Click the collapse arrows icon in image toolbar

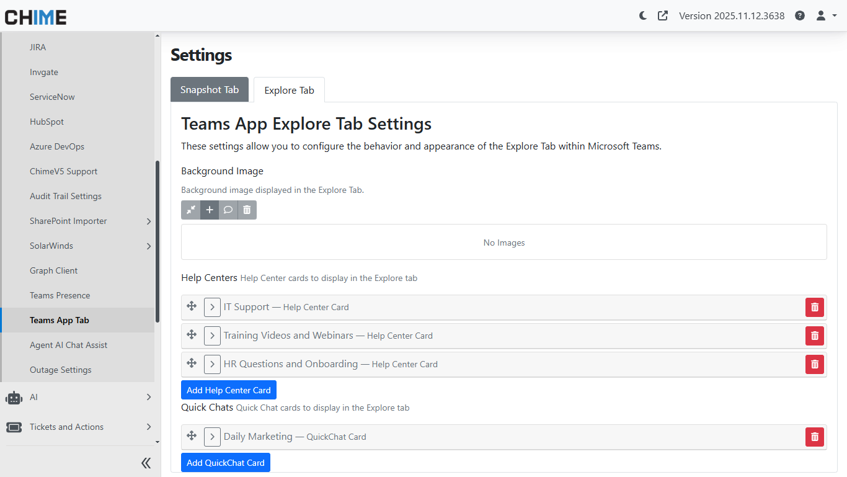pos(191,210)
